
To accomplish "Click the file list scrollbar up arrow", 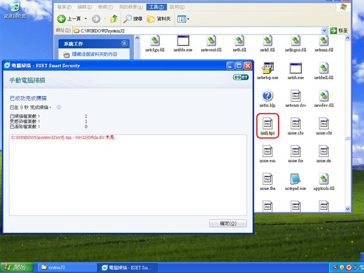I will pos(348,38).
